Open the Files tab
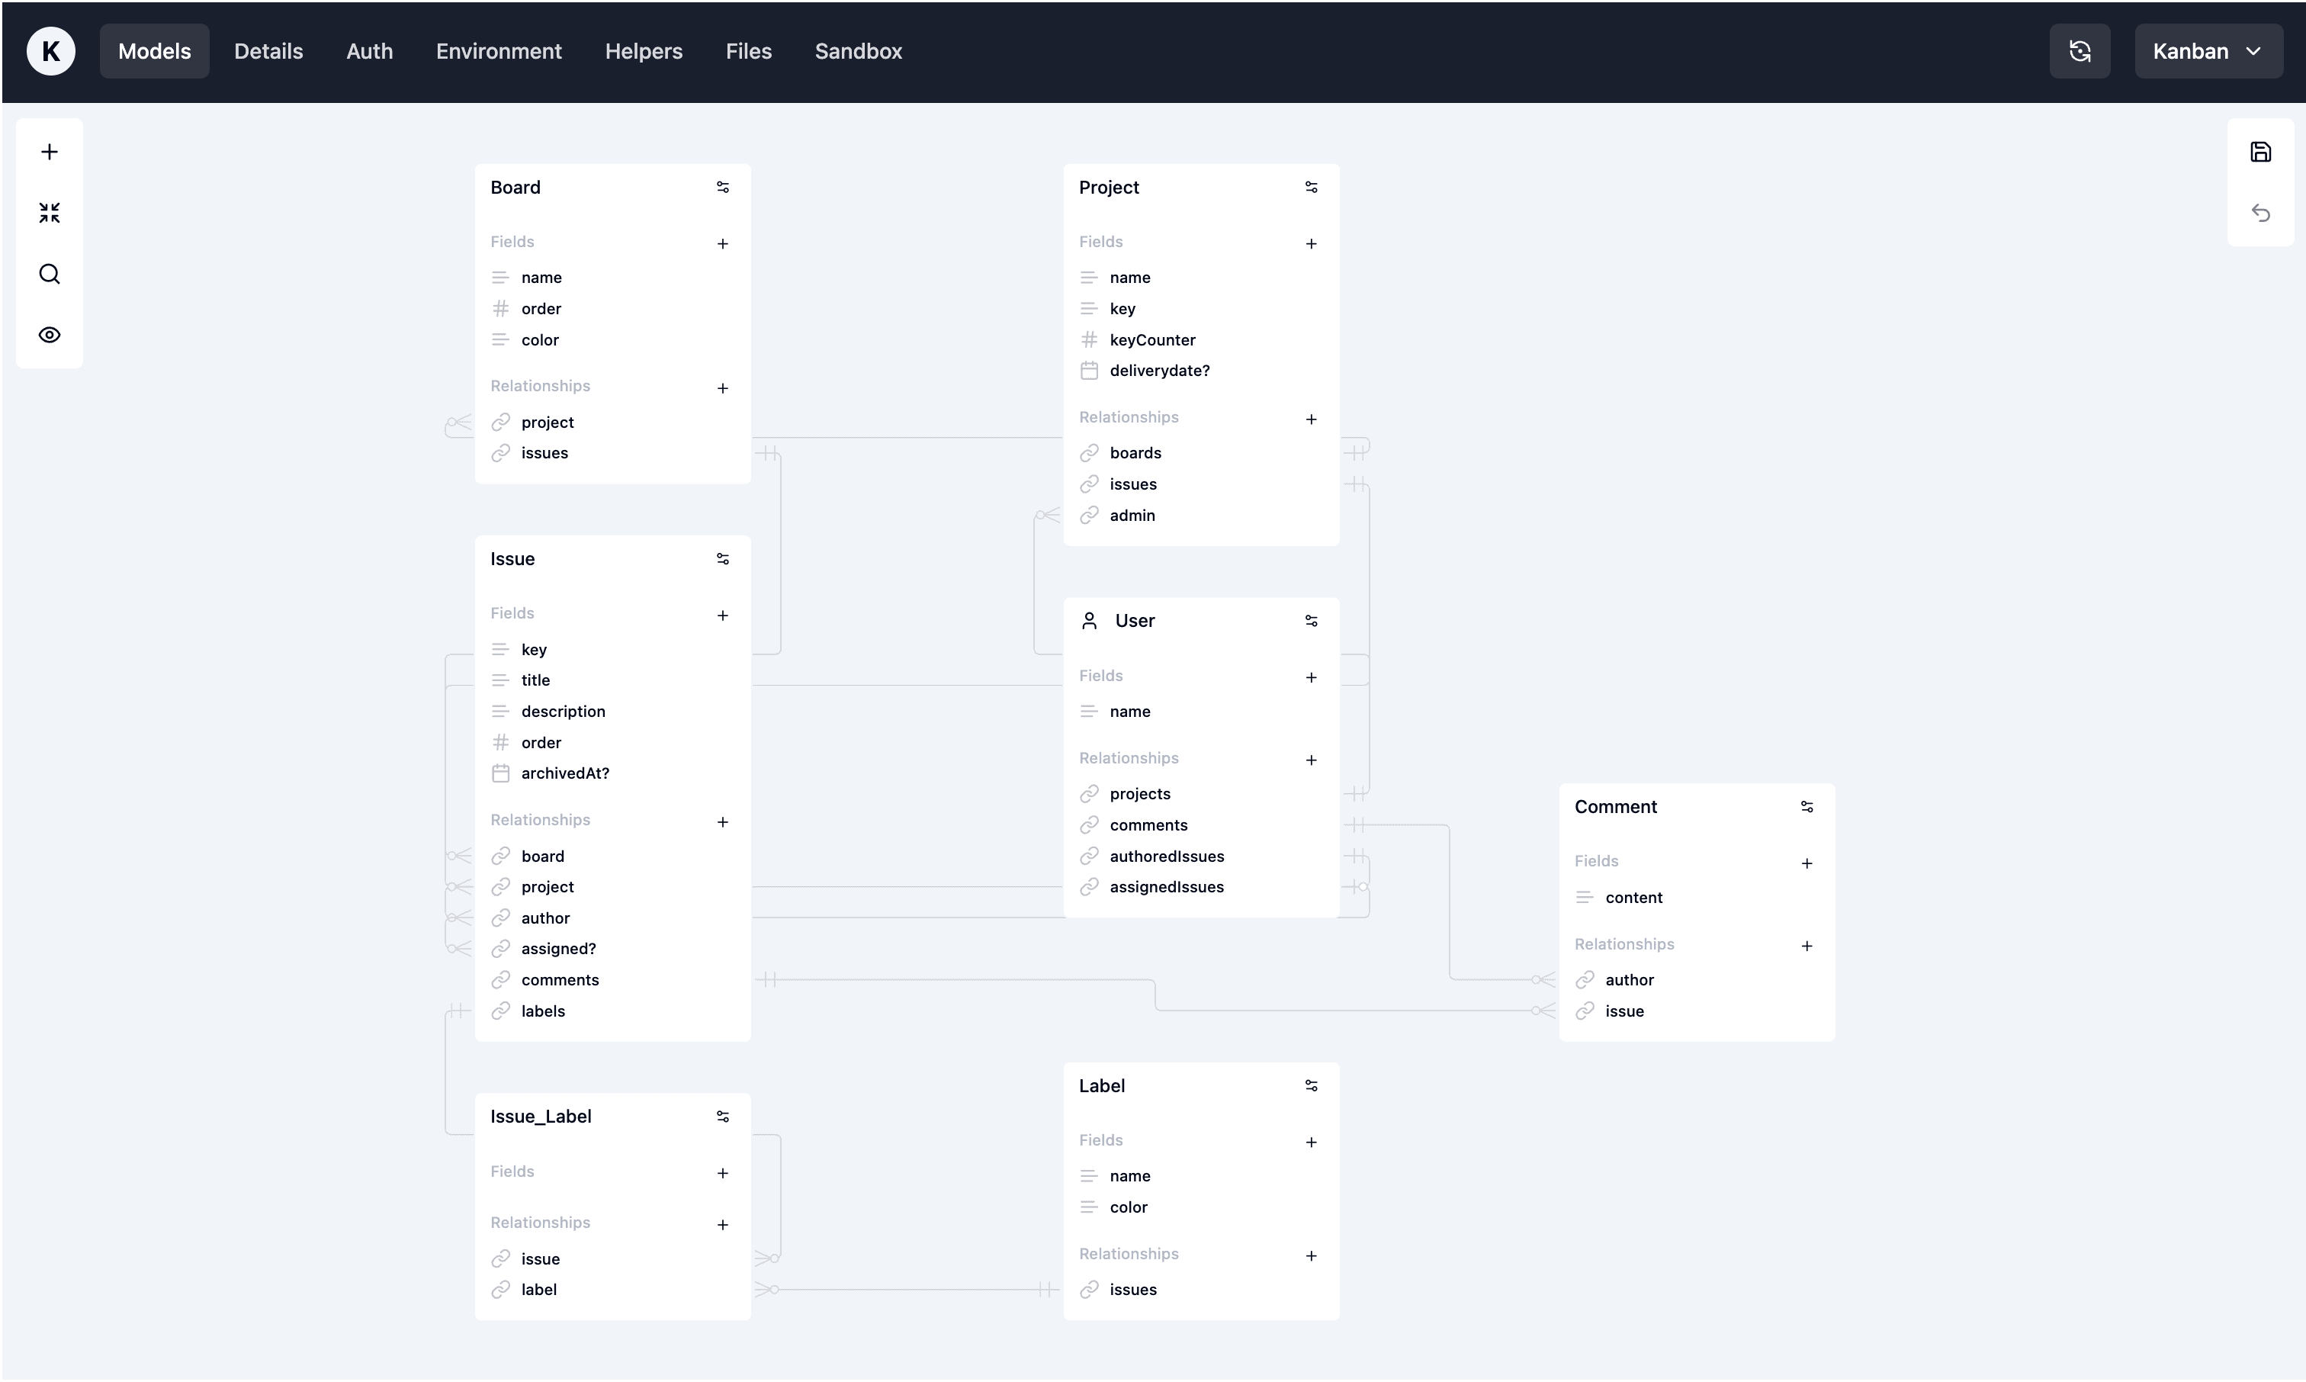Image resolution: width=2306 pixels, height=1382 pixels. point(749,51)
